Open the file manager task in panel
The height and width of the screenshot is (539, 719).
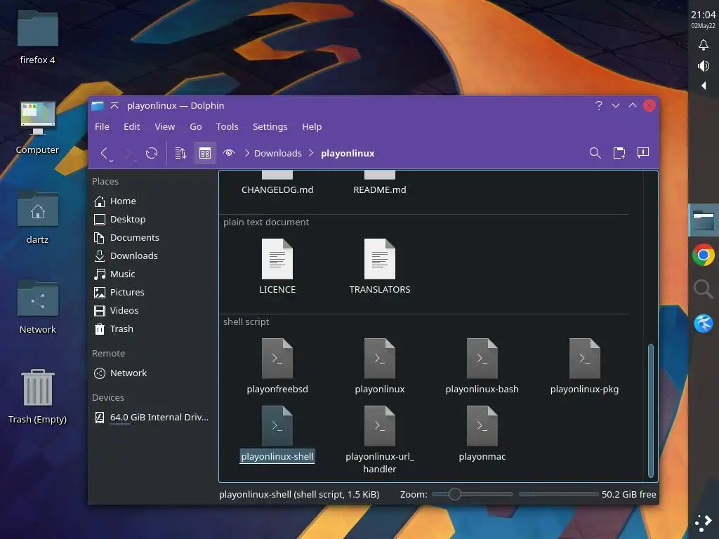coord(704,220)
